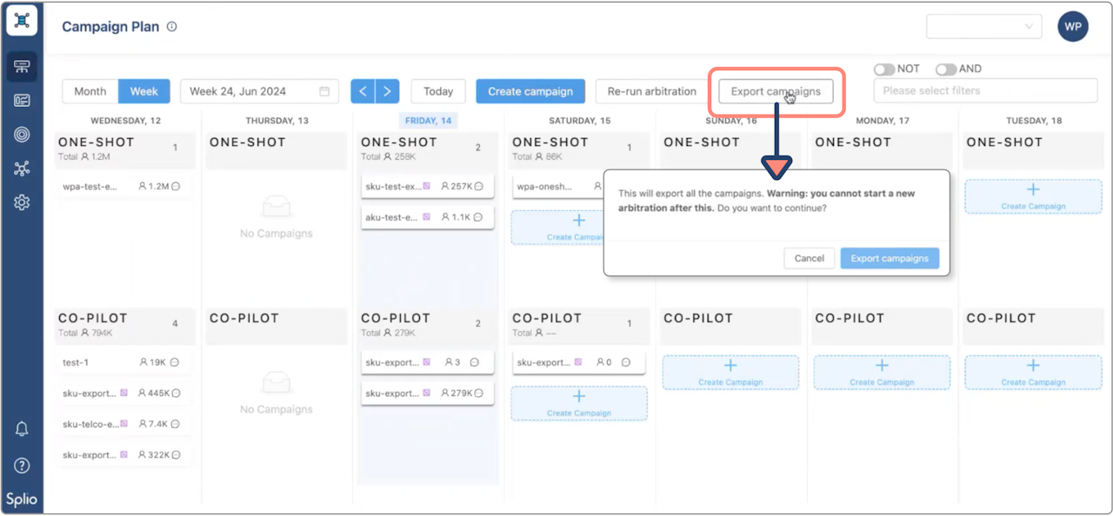This screenshot has height=516, width=1113.
Task: Open the Week 24, Jun 2024 date picker
Action: 259,91
